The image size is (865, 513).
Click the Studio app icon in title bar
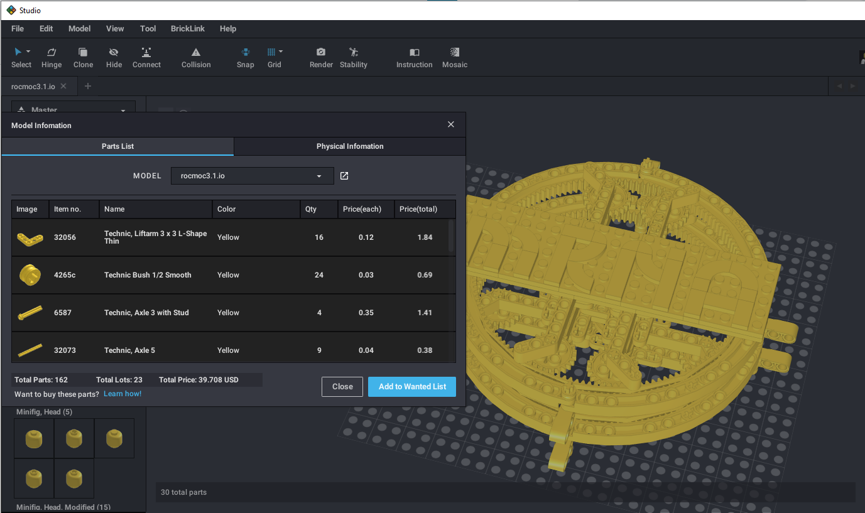(x=11, y=10)
